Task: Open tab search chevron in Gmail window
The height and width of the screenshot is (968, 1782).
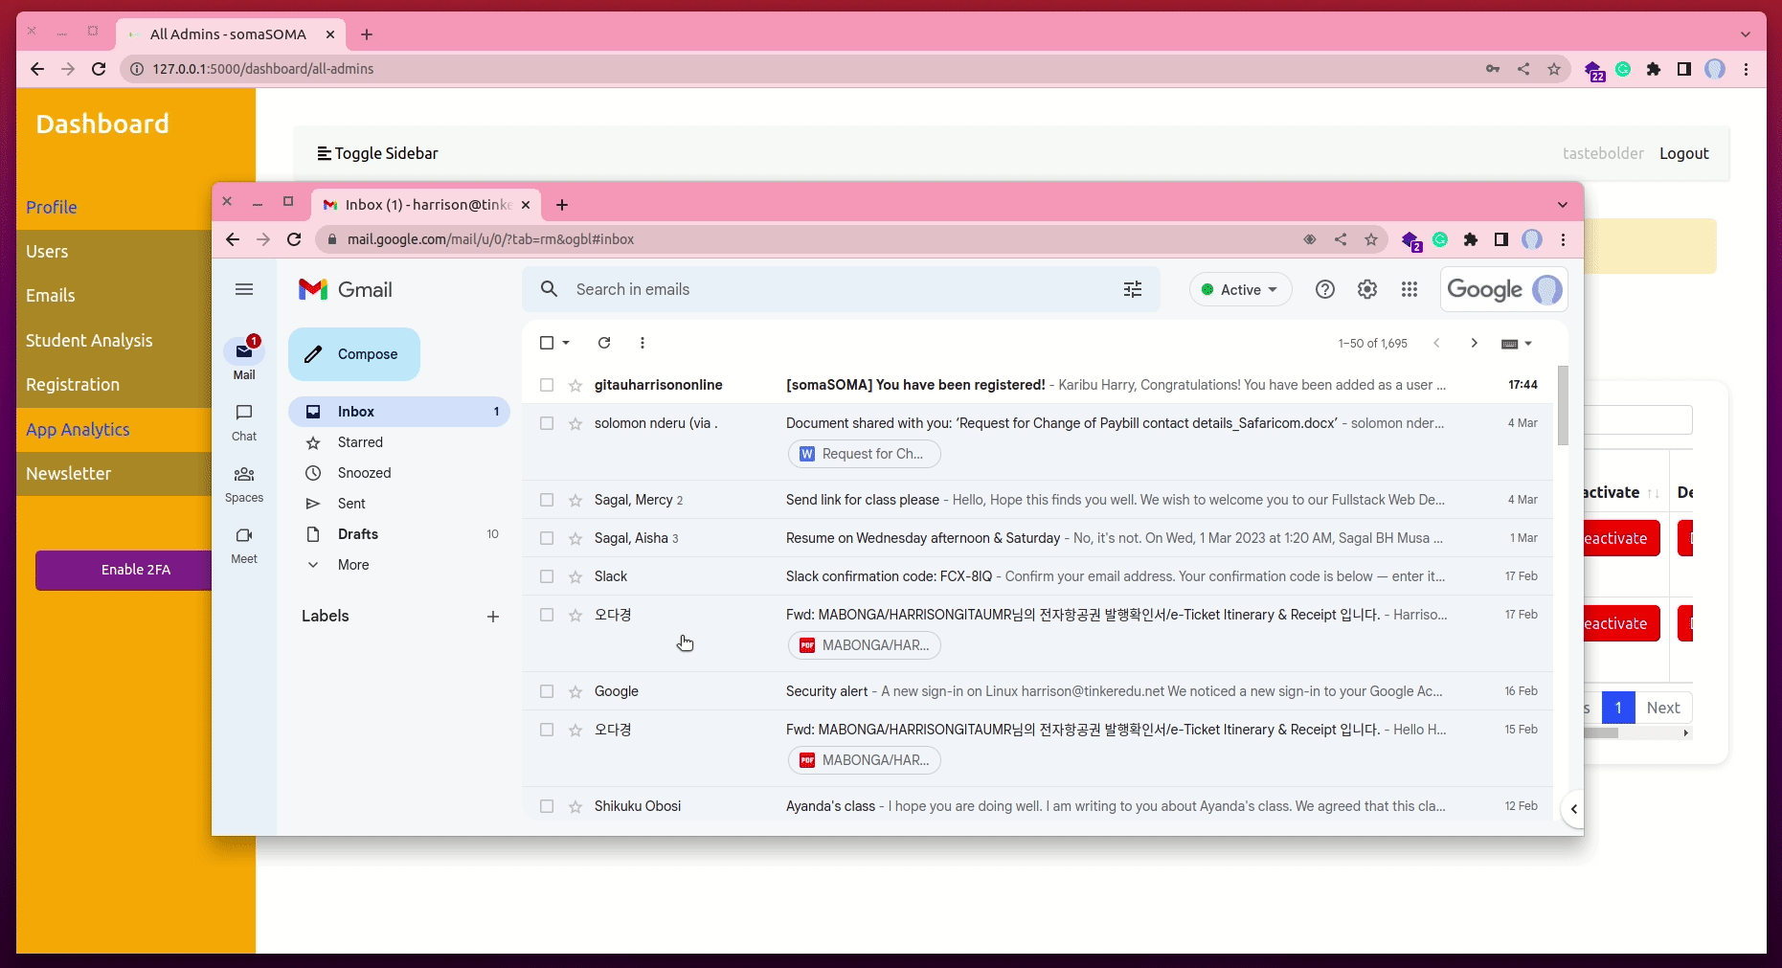Action: pos(1563,205)
